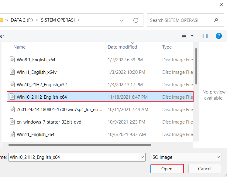Click date 11/18/2021 6:47 PM
Viewport: 227px width, 177px height.
pos(128,97)
